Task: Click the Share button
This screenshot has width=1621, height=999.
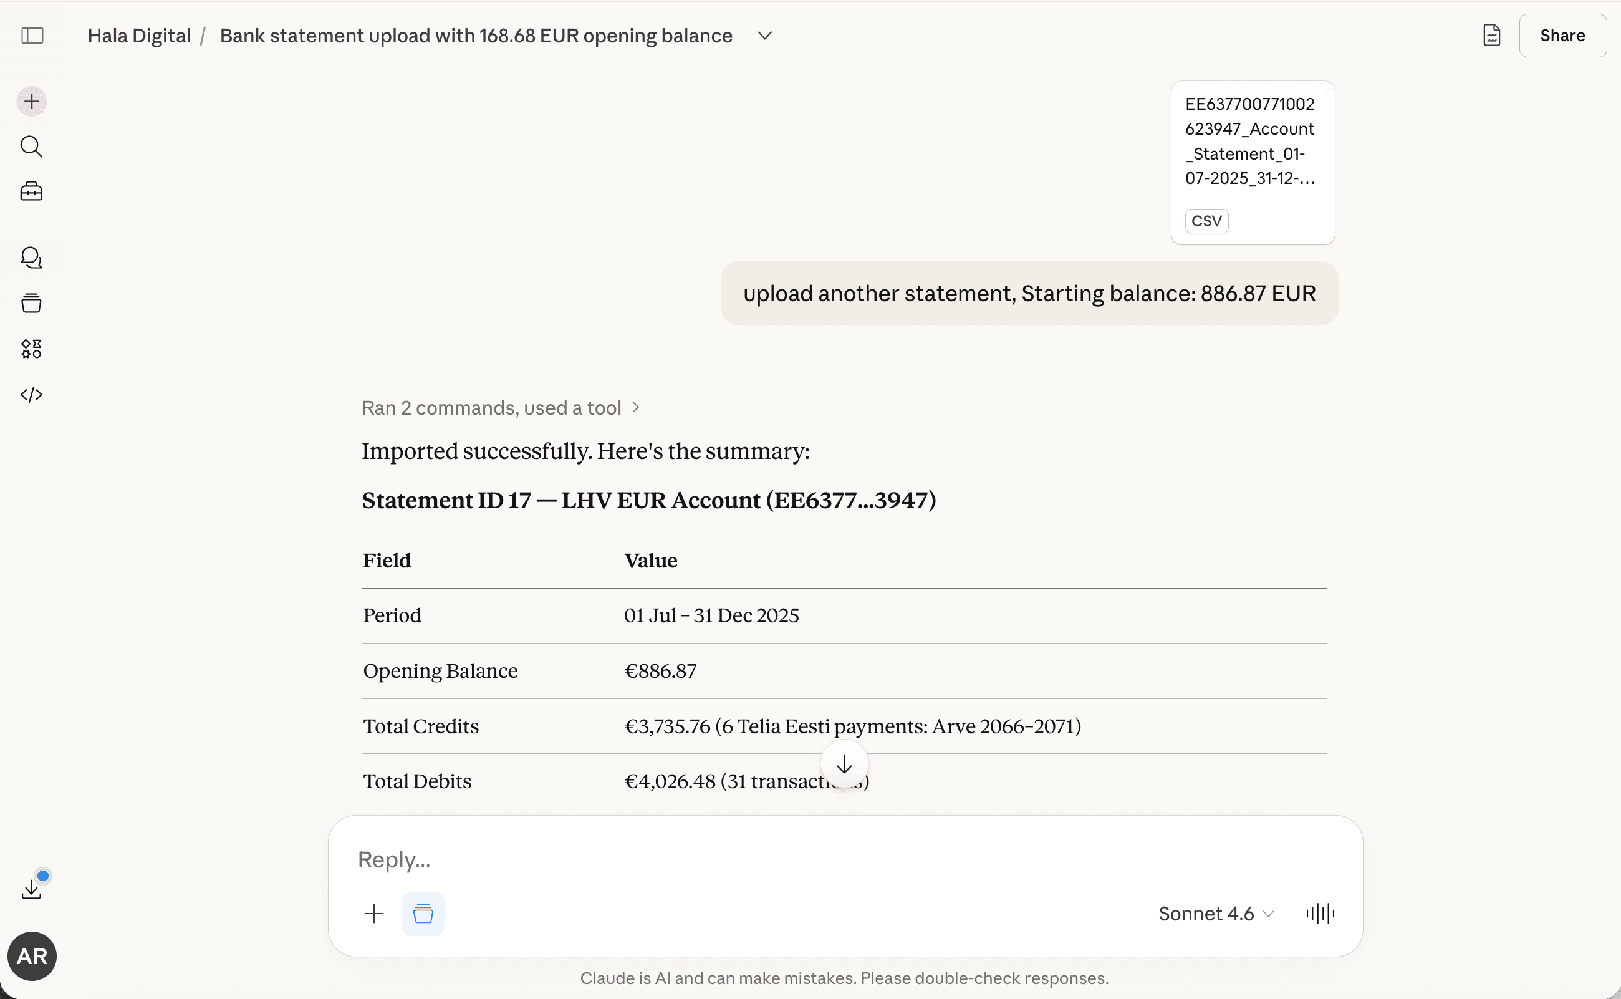Action: click(1562, 35)
